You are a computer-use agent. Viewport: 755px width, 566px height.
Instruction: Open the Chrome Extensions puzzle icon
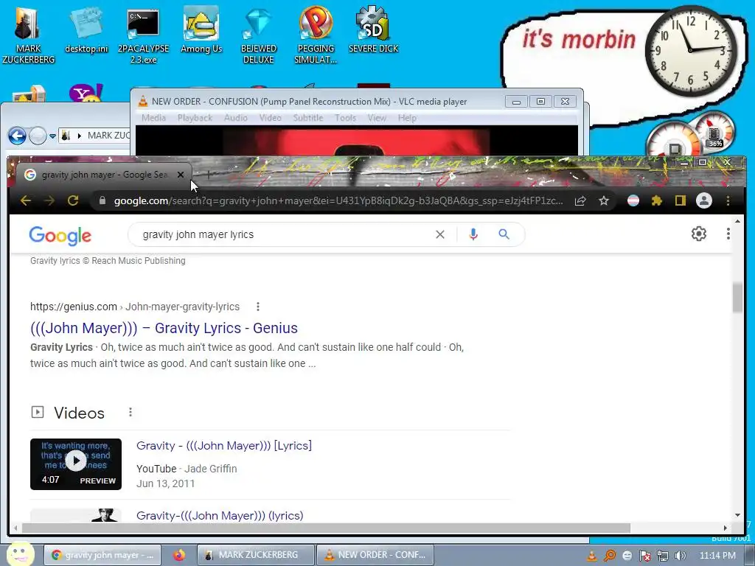657,200
